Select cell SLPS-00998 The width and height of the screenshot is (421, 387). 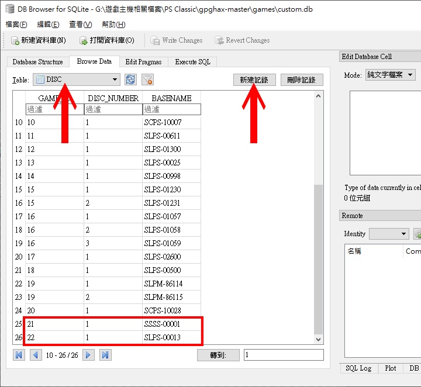171,176
